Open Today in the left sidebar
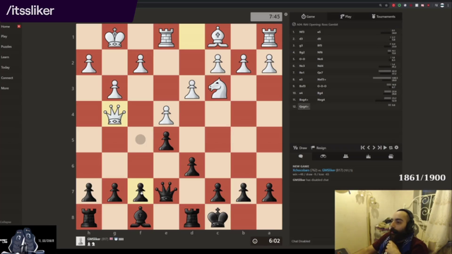 tap(5, 68)
